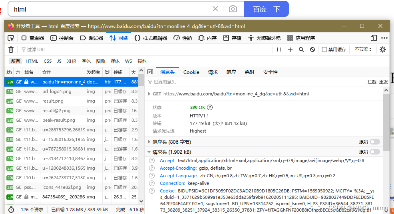Screen dimensions: 394x214
Task: Open devtools more options menu
Action: point(384,38)
